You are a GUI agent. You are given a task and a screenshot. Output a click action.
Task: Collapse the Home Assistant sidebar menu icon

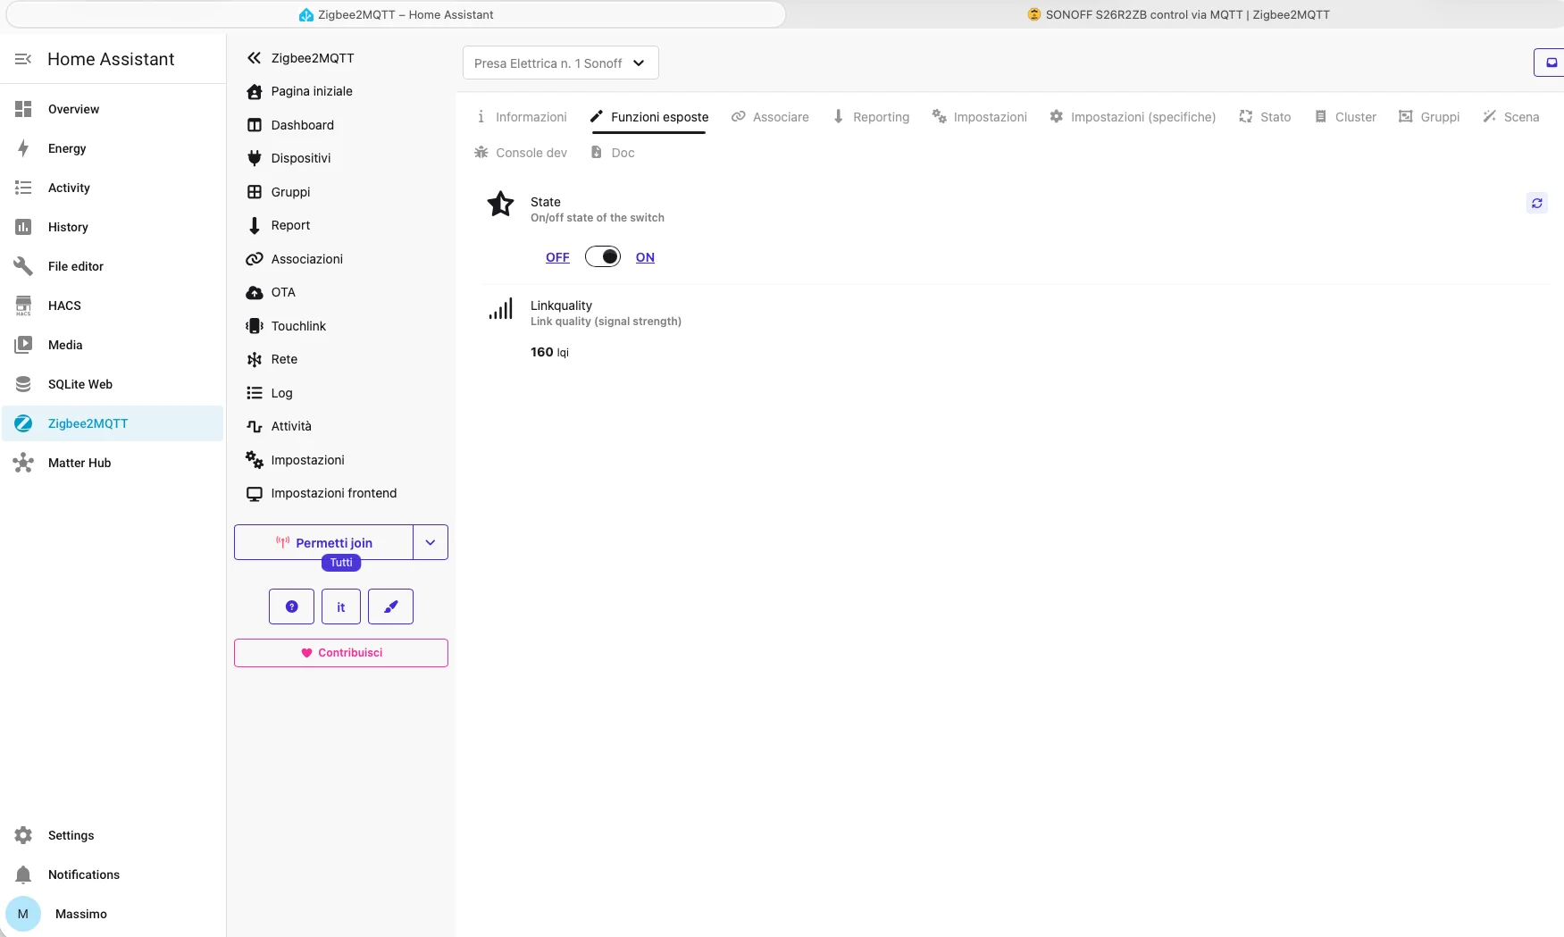tap(23, 59)
